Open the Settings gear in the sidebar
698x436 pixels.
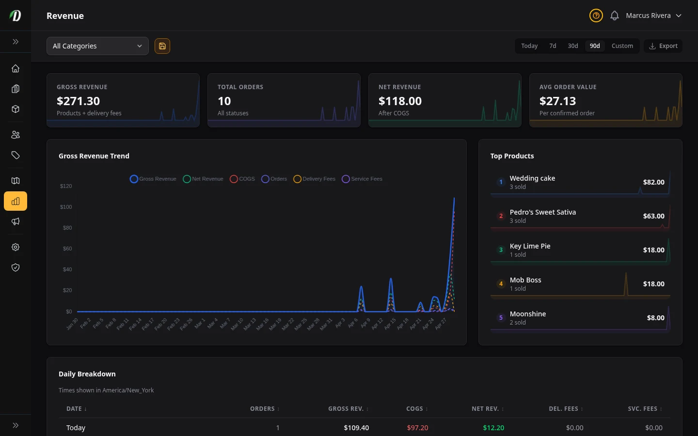pos(15,247)
